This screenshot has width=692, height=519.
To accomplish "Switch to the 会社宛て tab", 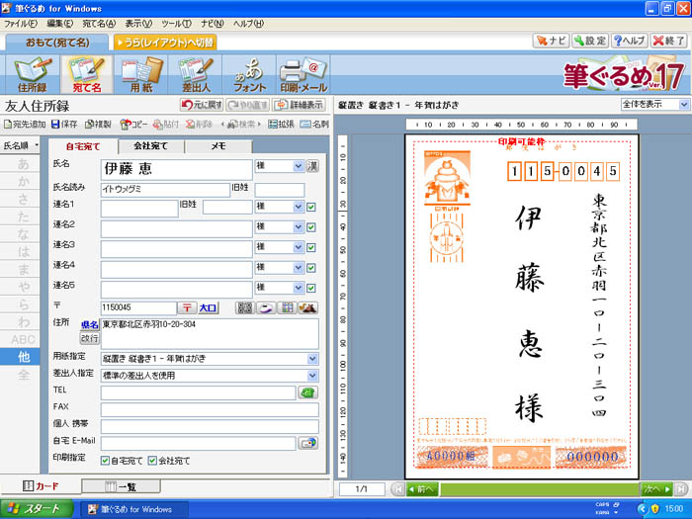I will click(x=150, y=146).
